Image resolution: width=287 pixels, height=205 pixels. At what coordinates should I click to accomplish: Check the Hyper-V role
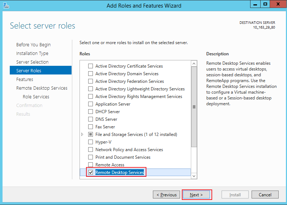(91, 142)
